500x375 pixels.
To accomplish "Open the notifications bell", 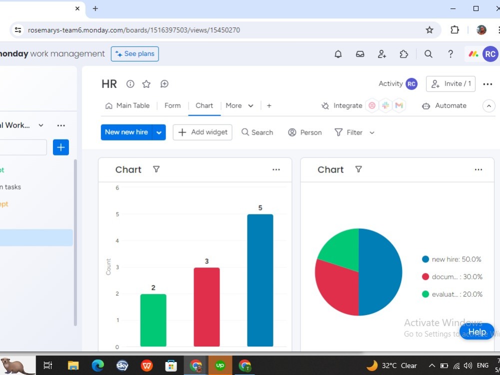I will point(338,54).
